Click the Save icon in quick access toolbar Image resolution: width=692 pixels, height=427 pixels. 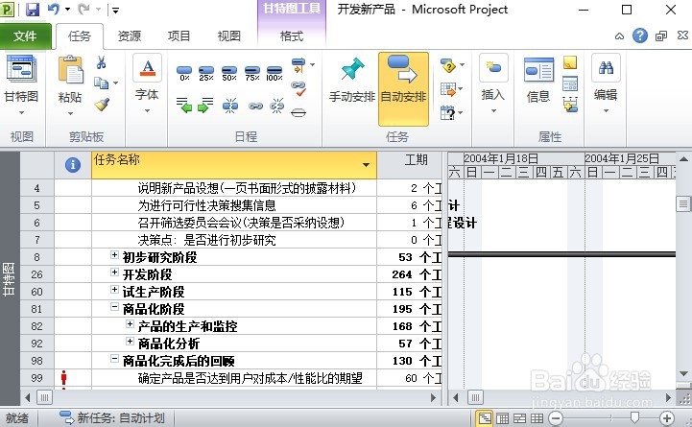click(33, 10)
